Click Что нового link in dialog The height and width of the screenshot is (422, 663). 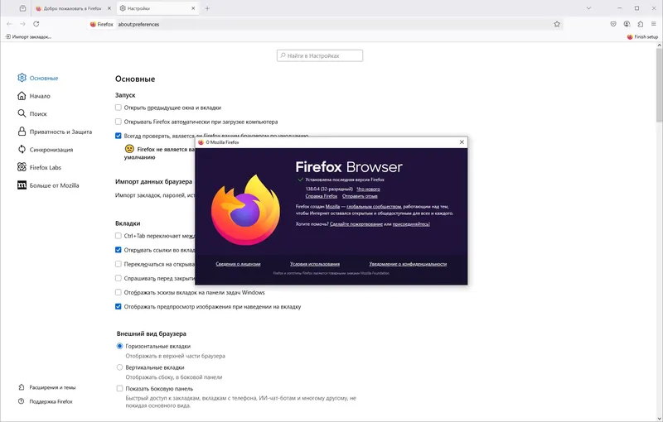[368, 189]
